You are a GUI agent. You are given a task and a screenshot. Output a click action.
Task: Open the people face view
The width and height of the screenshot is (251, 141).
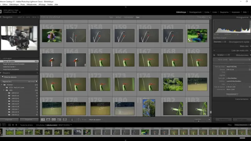click(65, 119)
